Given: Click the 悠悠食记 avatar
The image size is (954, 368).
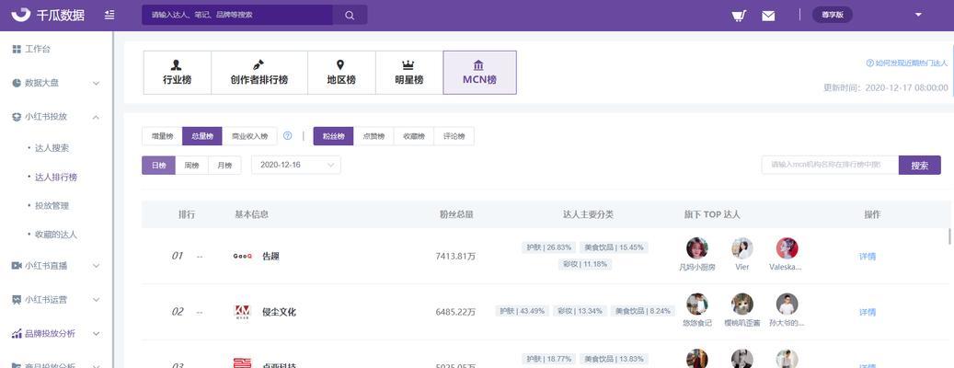Looking at the screenshot, I should pyautogui.click(x=697, y=305).
